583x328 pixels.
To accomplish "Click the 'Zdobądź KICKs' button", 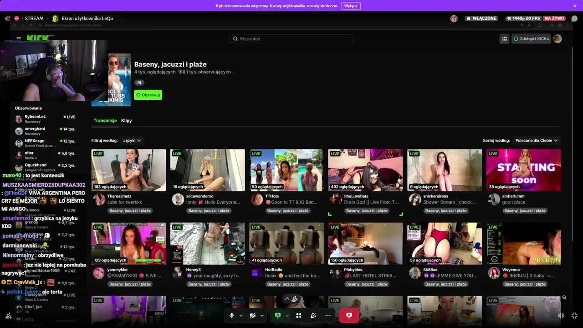I will (532, 39).
